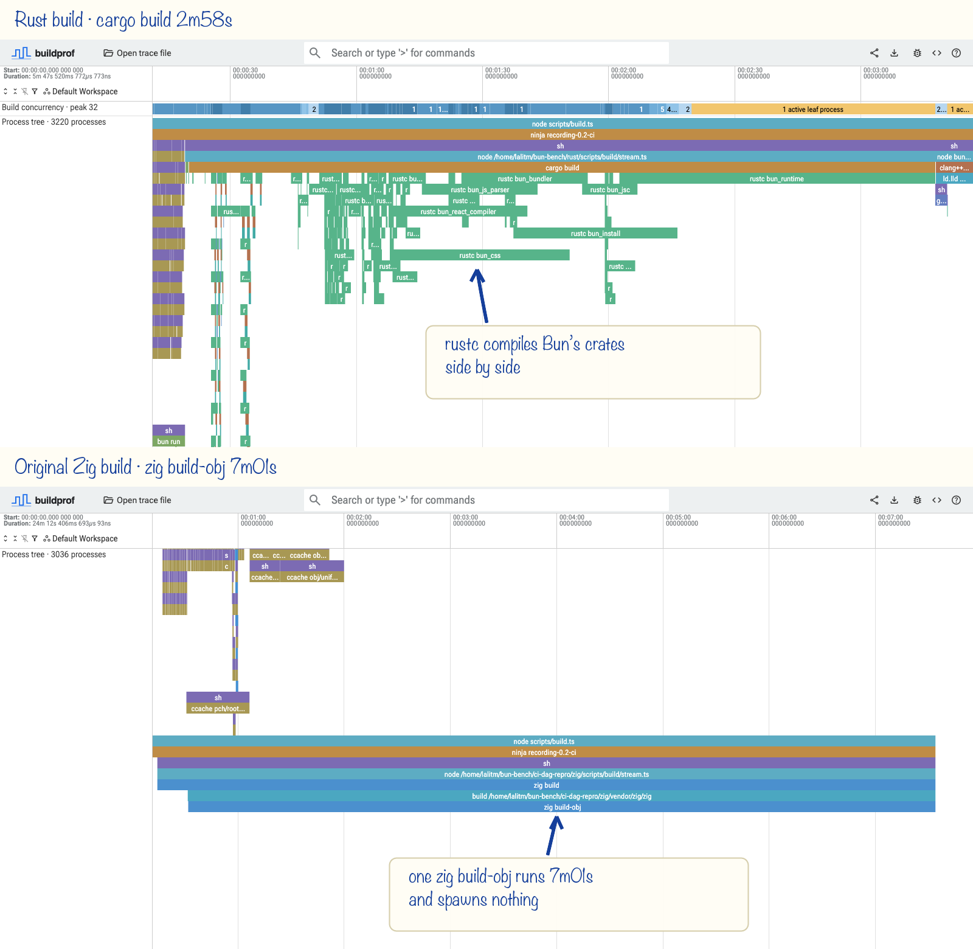Select the 'rustc bun_runtime' slice
973x949 pixels.
click(x=777, y=179)
